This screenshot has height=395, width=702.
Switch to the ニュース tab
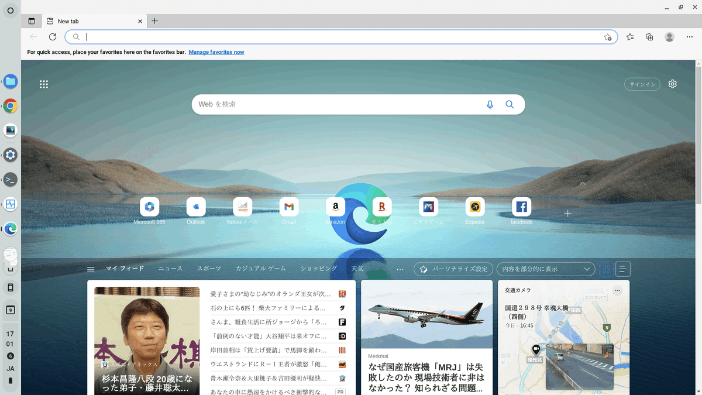(170, 269)
